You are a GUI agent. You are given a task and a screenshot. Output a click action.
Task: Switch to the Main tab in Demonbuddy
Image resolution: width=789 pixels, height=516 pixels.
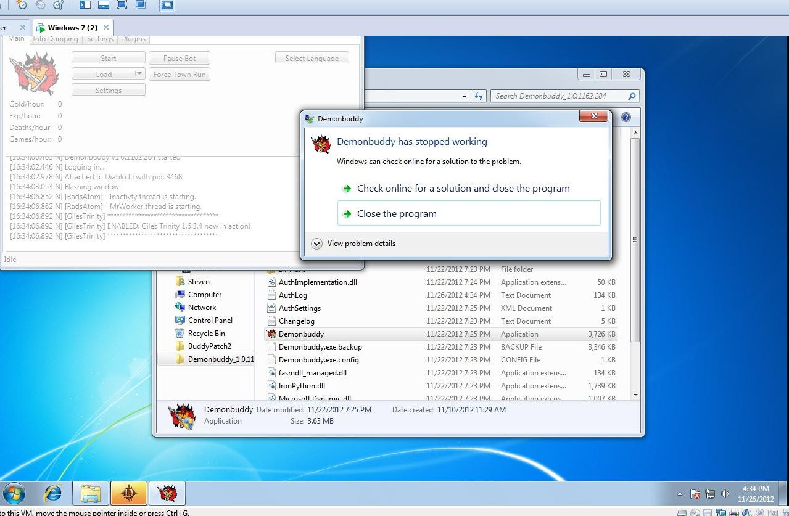(16, 38)
